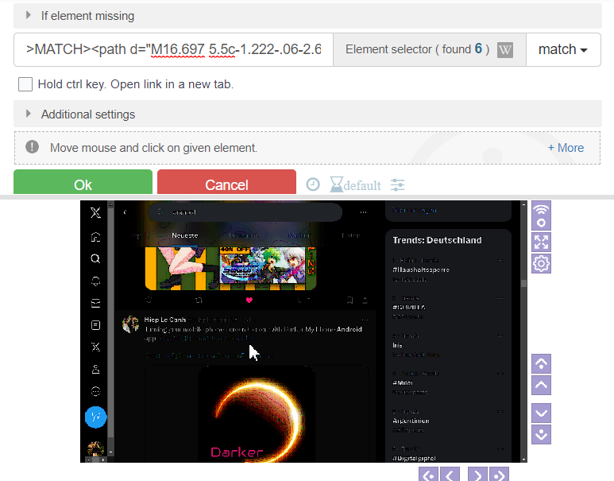Enable Hold ctrl key open link checkbox
Image resolution: width=614 pixels, height=481 pixels.
click(x=25, y=84)
